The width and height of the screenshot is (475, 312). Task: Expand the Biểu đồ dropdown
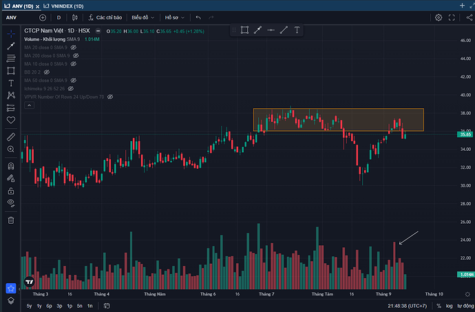tap(143, 17)
